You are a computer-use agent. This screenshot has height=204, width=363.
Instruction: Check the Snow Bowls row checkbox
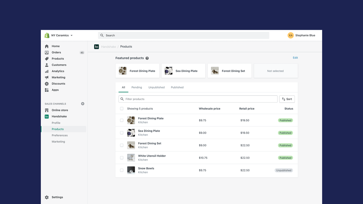point(122,170)
